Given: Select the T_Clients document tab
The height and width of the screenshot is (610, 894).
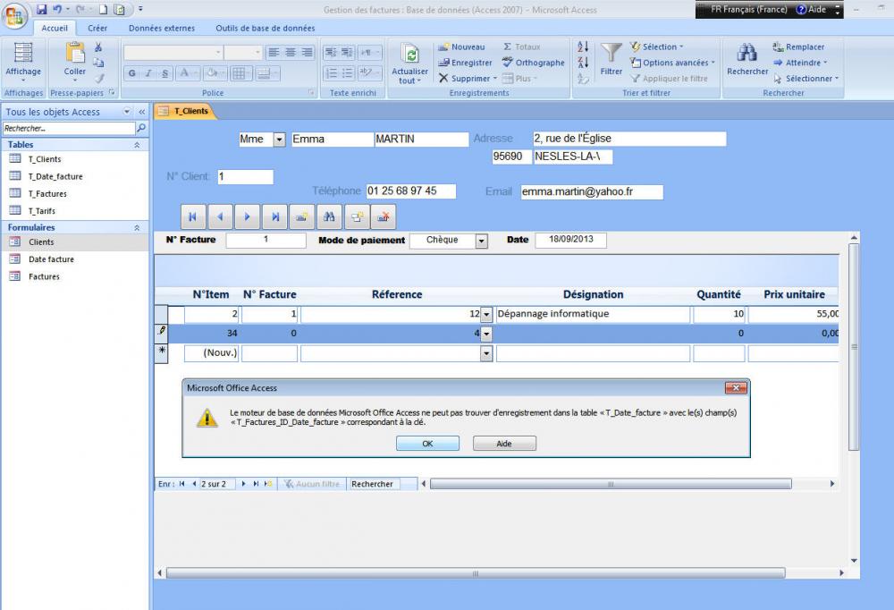Looking at the screenshot, I should pos(185,111).
